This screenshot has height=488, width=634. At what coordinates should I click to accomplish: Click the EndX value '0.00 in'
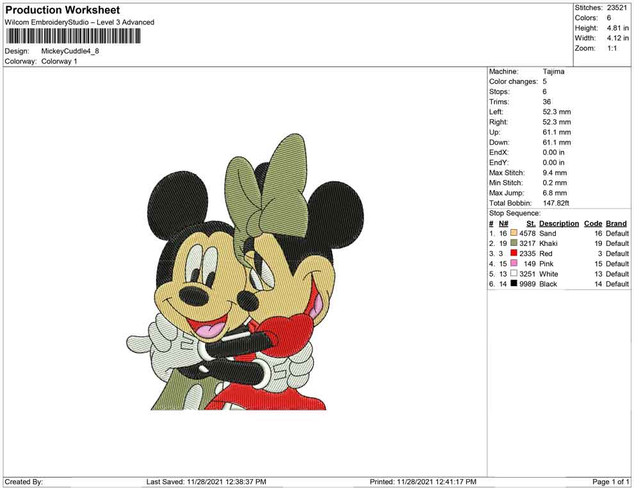[553, 152]
